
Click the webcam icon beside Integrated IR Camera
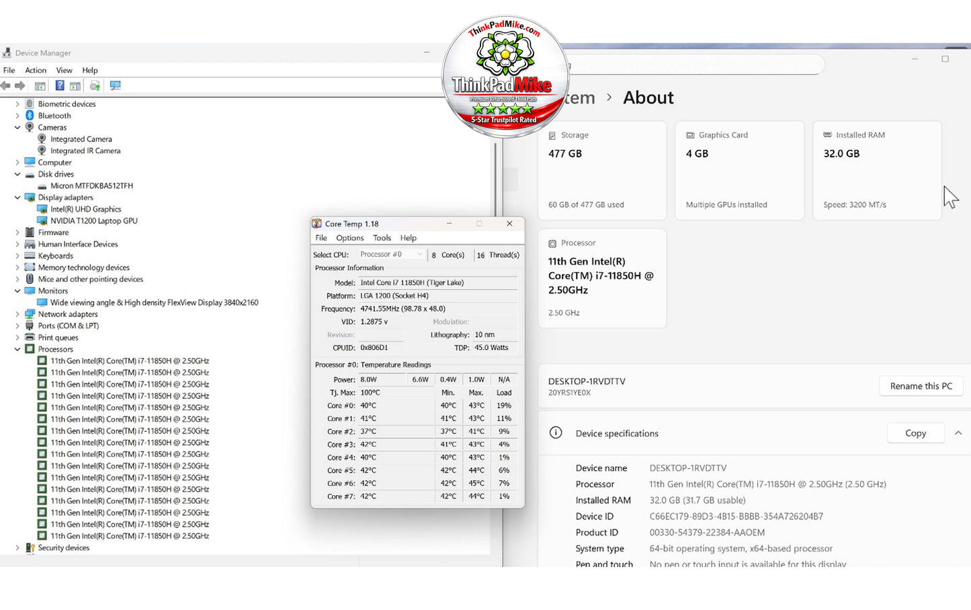pyautogui.click(x=42, y=150)
